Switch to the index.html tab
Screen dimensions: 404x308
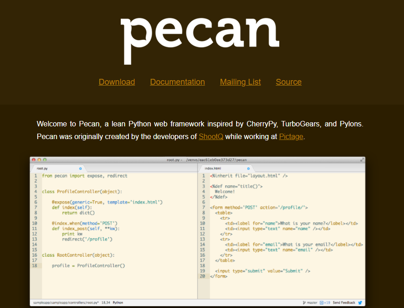pyautogui.click(x=213, y=168)
